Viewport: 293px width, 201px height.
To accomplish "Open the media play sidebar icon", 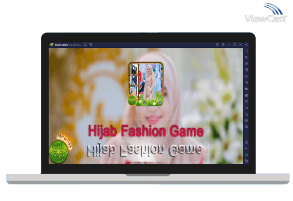I will [x=246, y=70].
